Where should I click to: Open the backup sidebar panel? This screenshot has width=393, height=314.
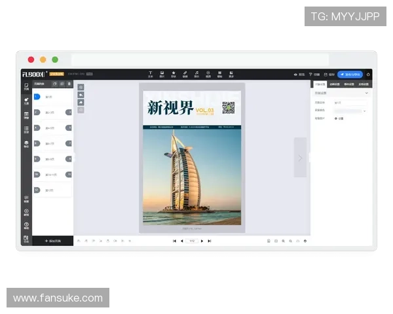pos(26,144)
